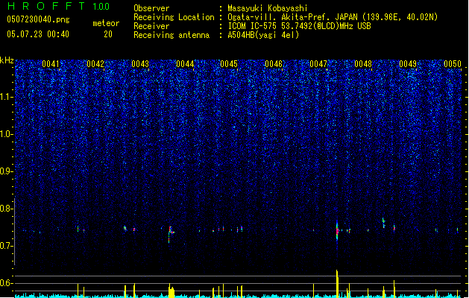Click the 0.6 frequency axis label

[7, 283]
